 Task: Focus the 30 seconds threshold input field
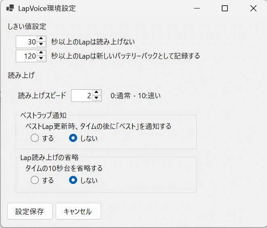(27, 42)
